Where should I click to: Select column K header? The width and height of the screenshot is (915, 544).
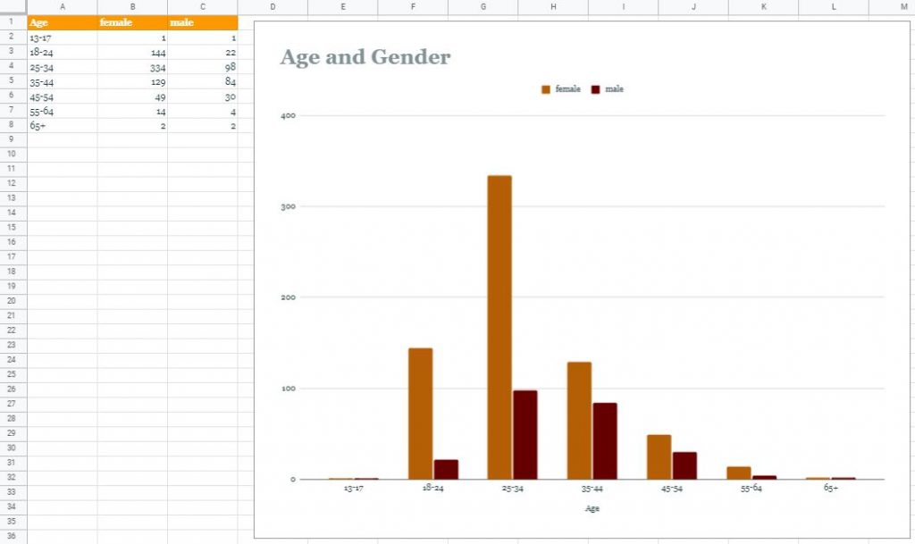point(763,7)
